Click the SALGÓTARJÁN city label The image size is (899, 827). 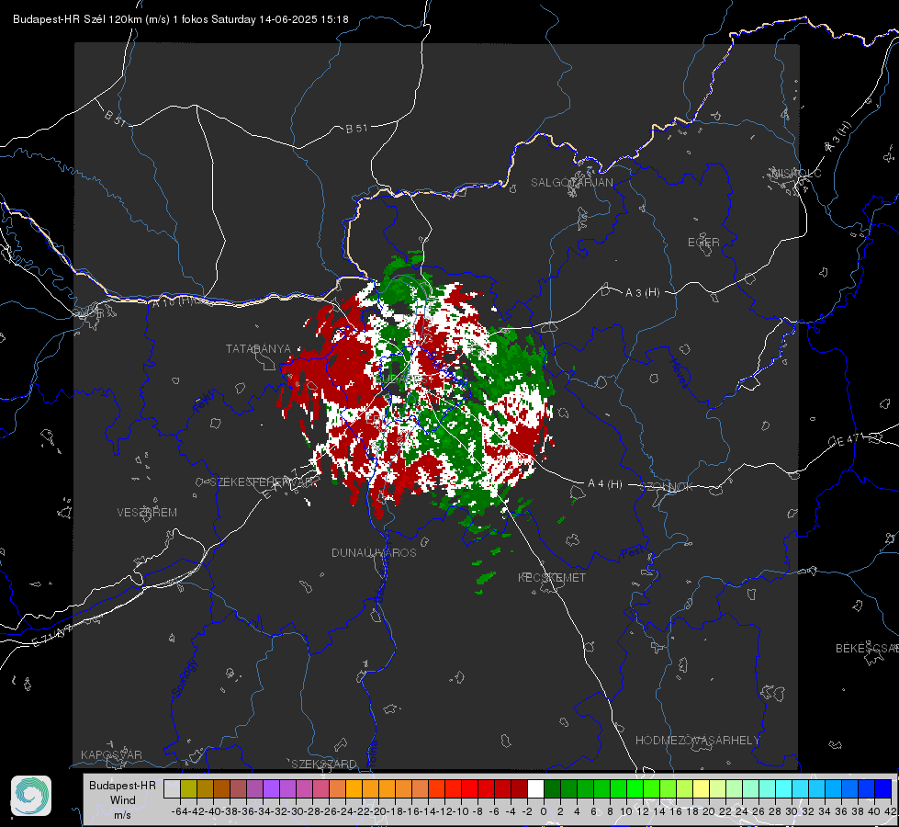point(571,183)
